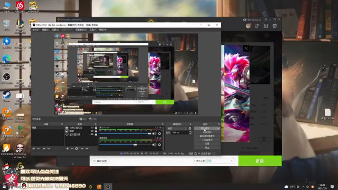The image size is (338, 190).
Task: Click 工作室模式 button in OBS controls
Action: [207, 140]
